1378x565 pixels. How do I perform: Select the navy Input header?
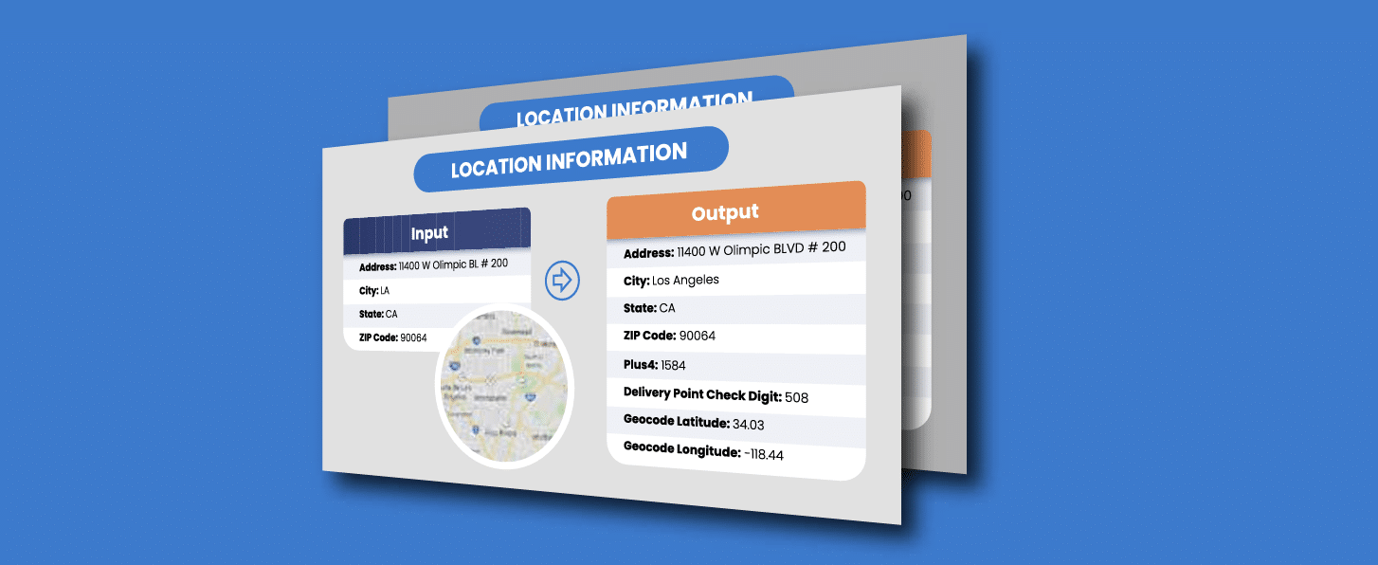point(437,231)
